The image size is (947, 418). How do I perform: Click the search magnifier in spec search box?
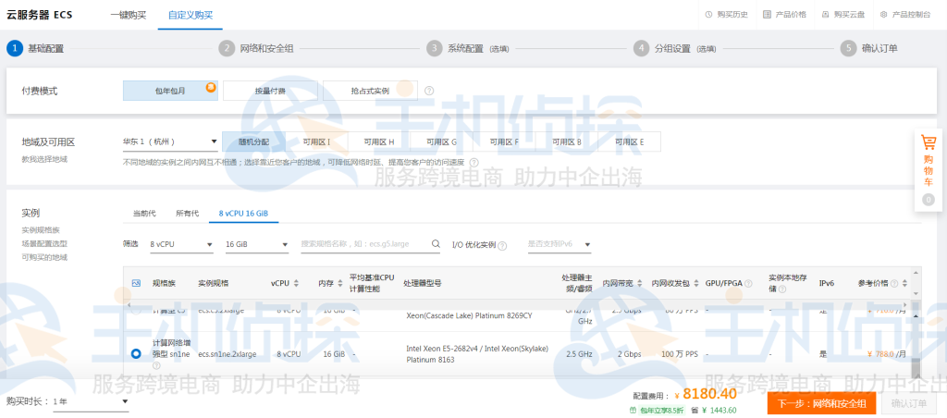pyautogui.click(x=436, y=244)
